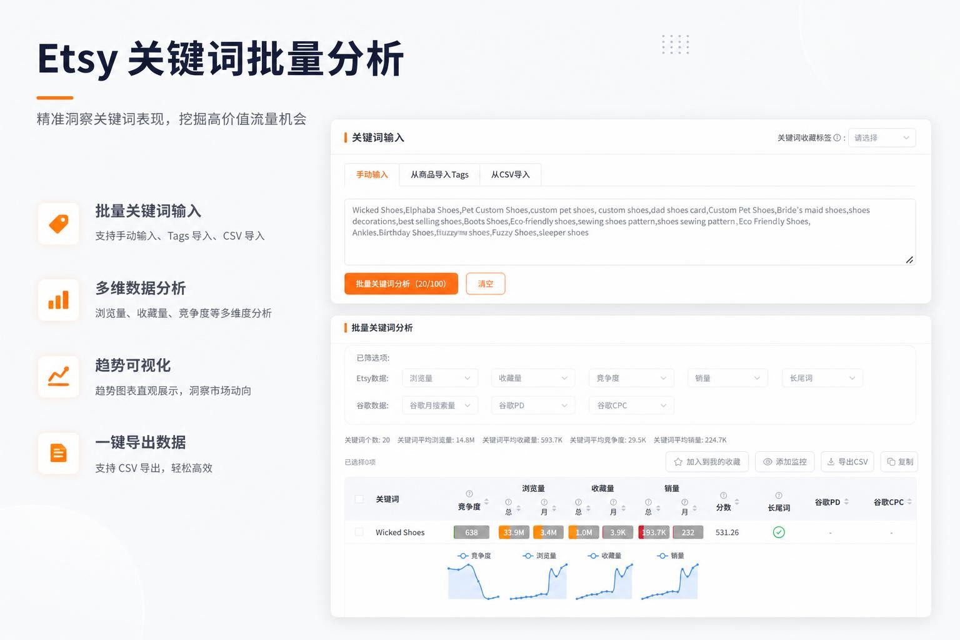Sort by 销量 月 column
Viewport: 960px width, 640px height.
[x=694, y=508]
